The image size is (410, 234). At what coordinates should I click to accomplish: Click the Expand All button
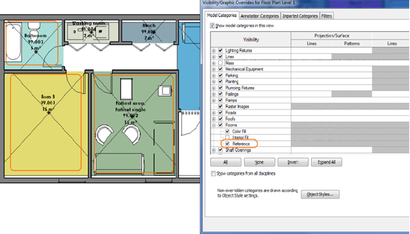(326, 162)
